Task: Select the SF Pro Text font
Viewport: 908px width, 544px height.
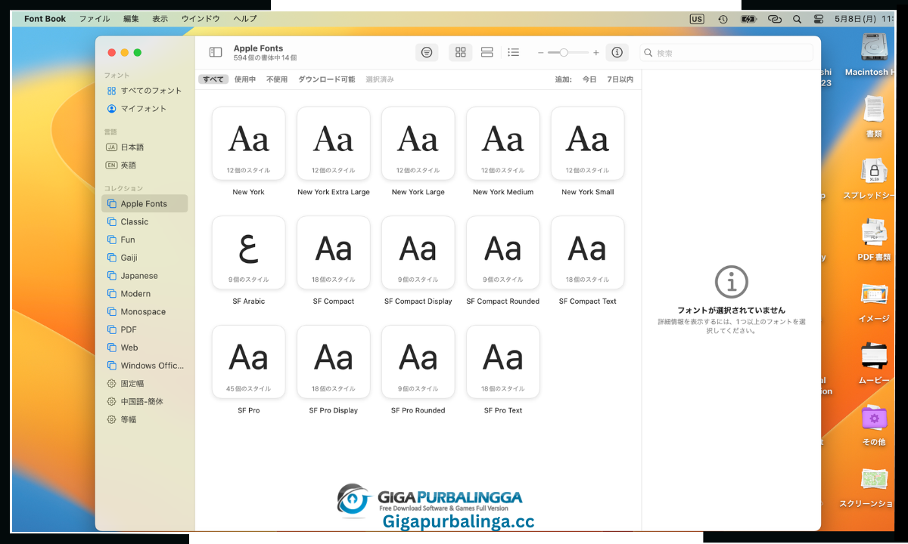Action: (x=503, y=362)
